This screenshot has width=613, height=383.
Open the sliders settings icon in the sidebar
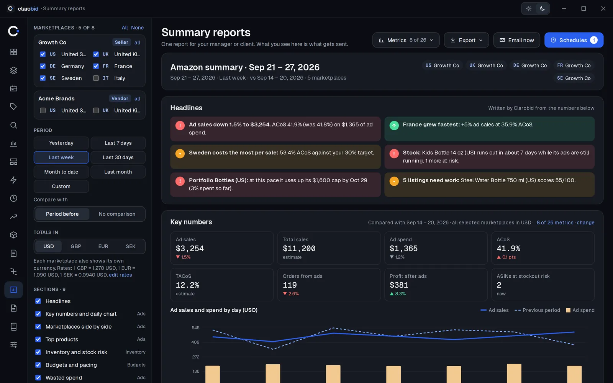[x=13, y=345]
